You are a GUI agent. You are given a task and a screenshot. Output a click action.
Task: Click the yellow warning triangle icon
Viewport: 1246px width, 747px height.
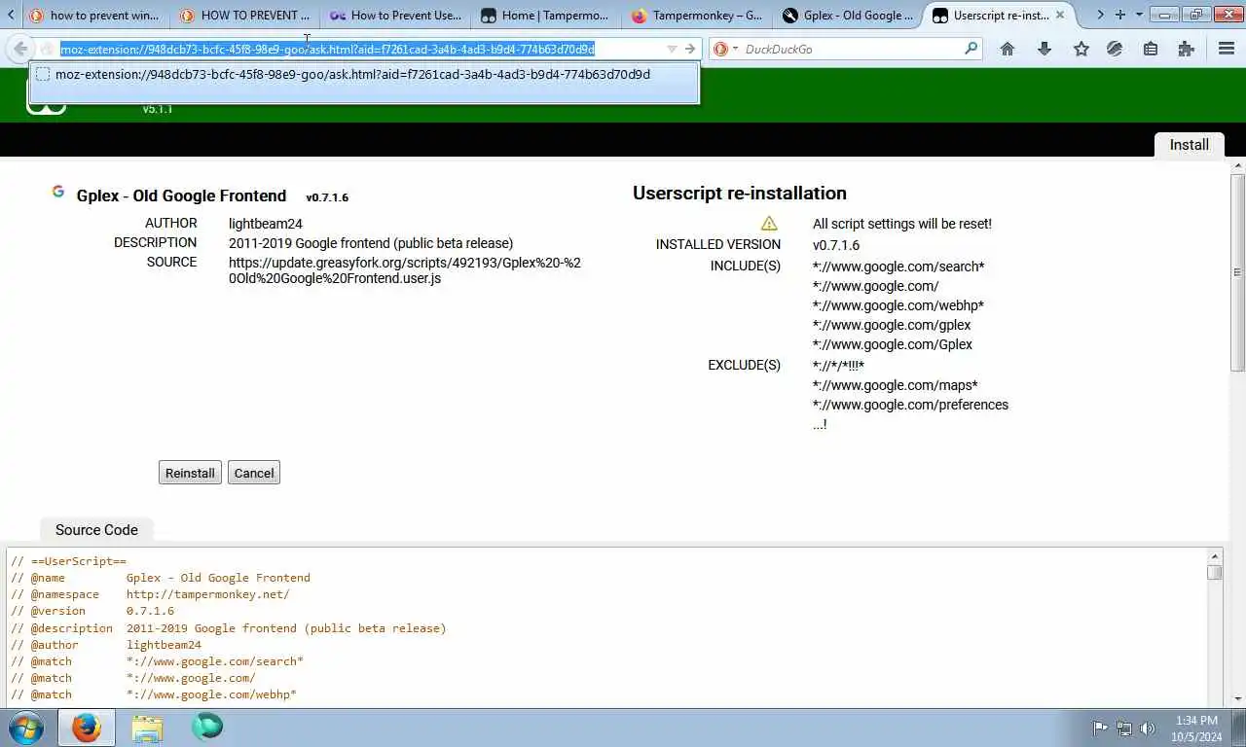(x=769, y=224)
